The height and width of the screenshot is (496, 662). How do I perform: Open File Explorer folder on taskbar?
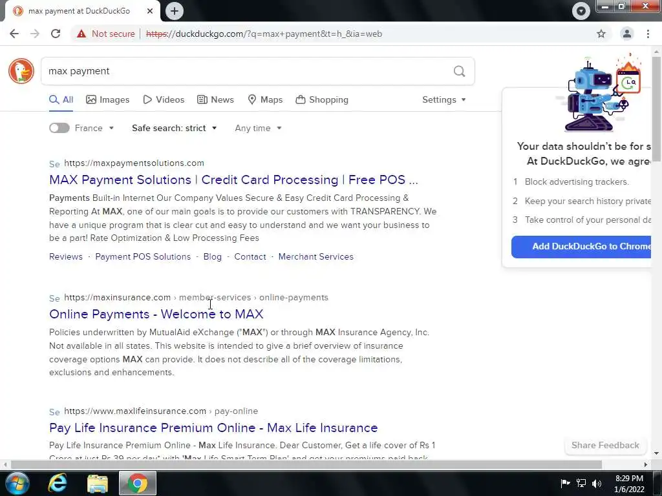pyautogui.click(x=98, y=483)
